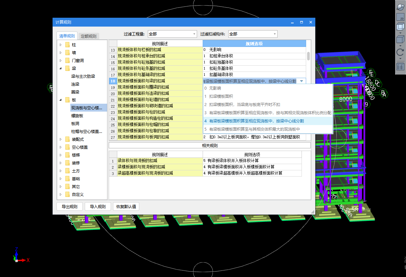The image size is (406, 277).
Task: Select row 27 现浇板模板面积与板洞的扣减
Action: (x=160, y=137)
